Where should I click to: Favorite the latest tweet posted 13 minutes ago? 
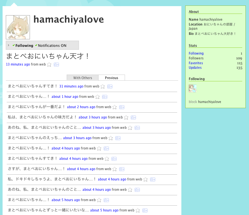49,65
